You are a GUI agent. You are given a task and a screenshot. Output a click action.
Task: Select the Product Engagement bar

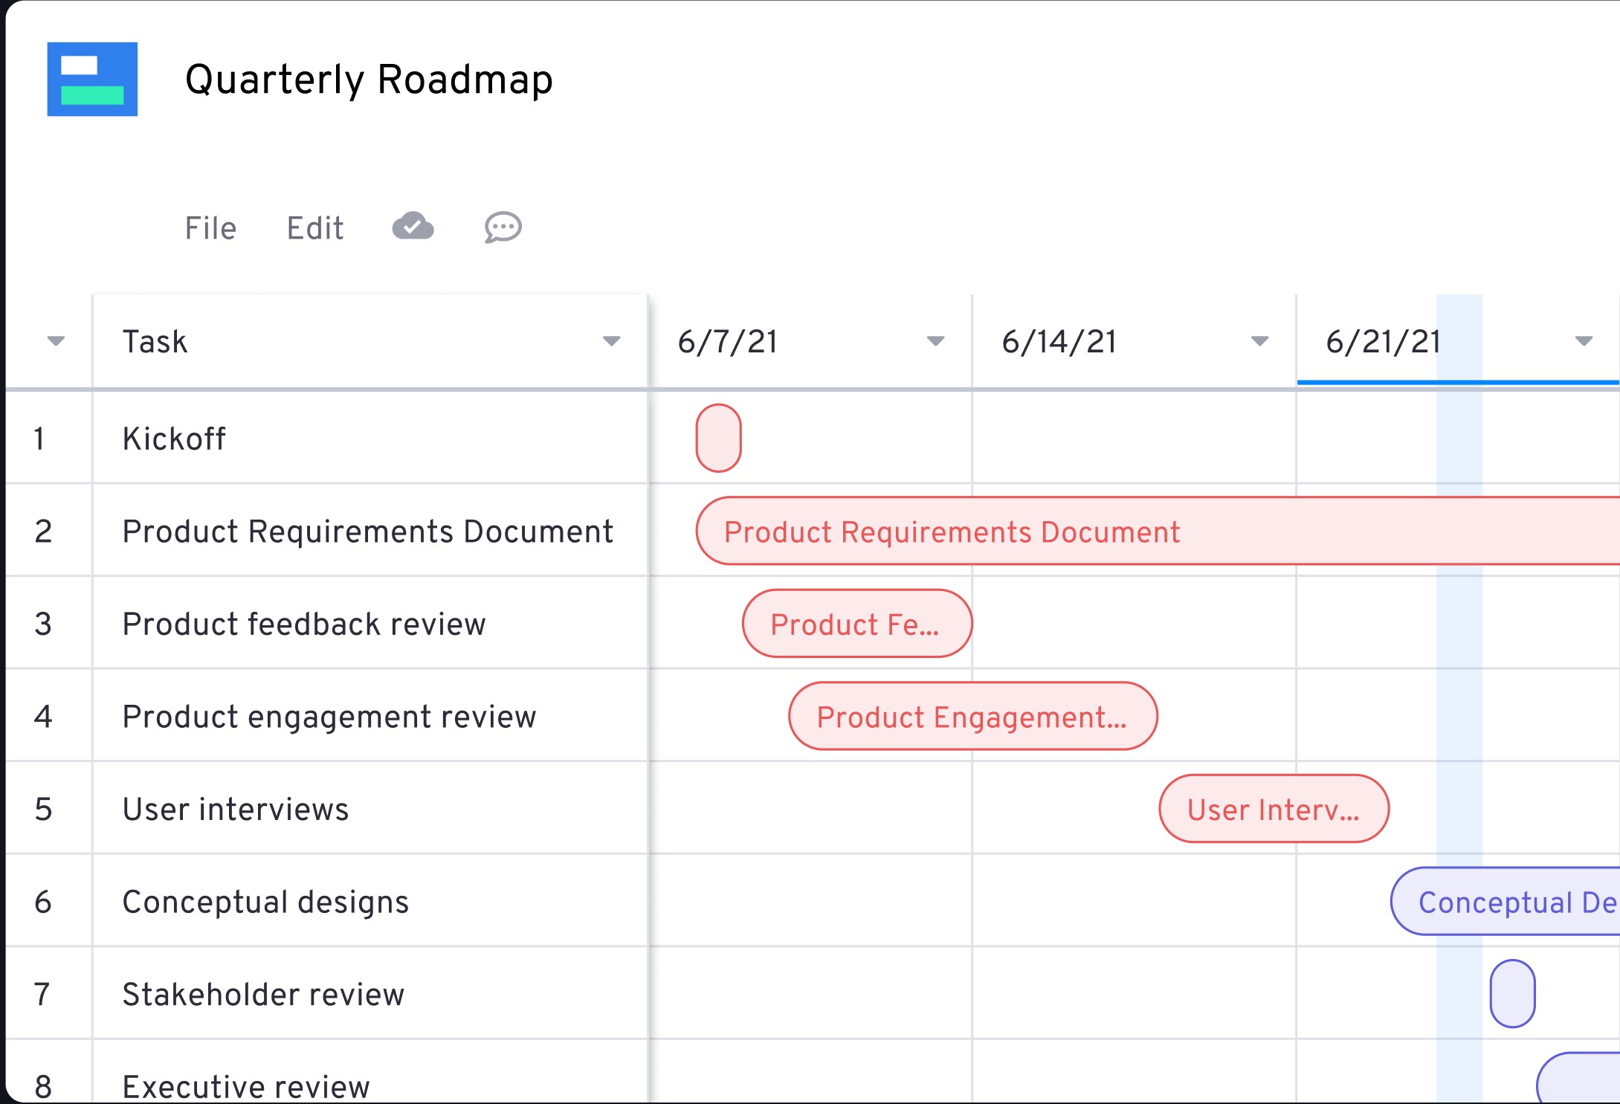972,716
